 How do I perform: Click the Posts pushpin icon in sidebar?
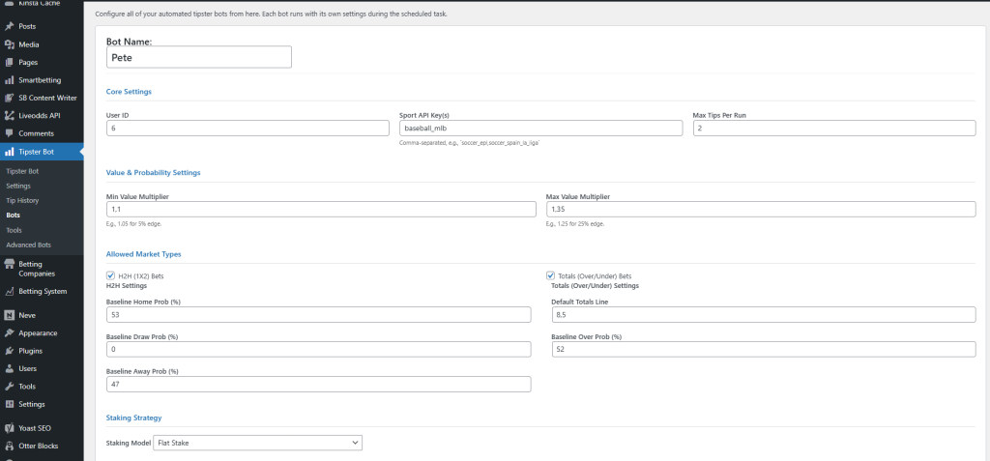click(x=9, y=26)
